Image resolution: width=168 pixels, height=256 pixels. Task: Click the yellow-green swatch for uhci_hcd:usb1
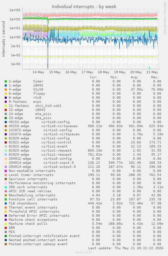(x=6, y=106)
